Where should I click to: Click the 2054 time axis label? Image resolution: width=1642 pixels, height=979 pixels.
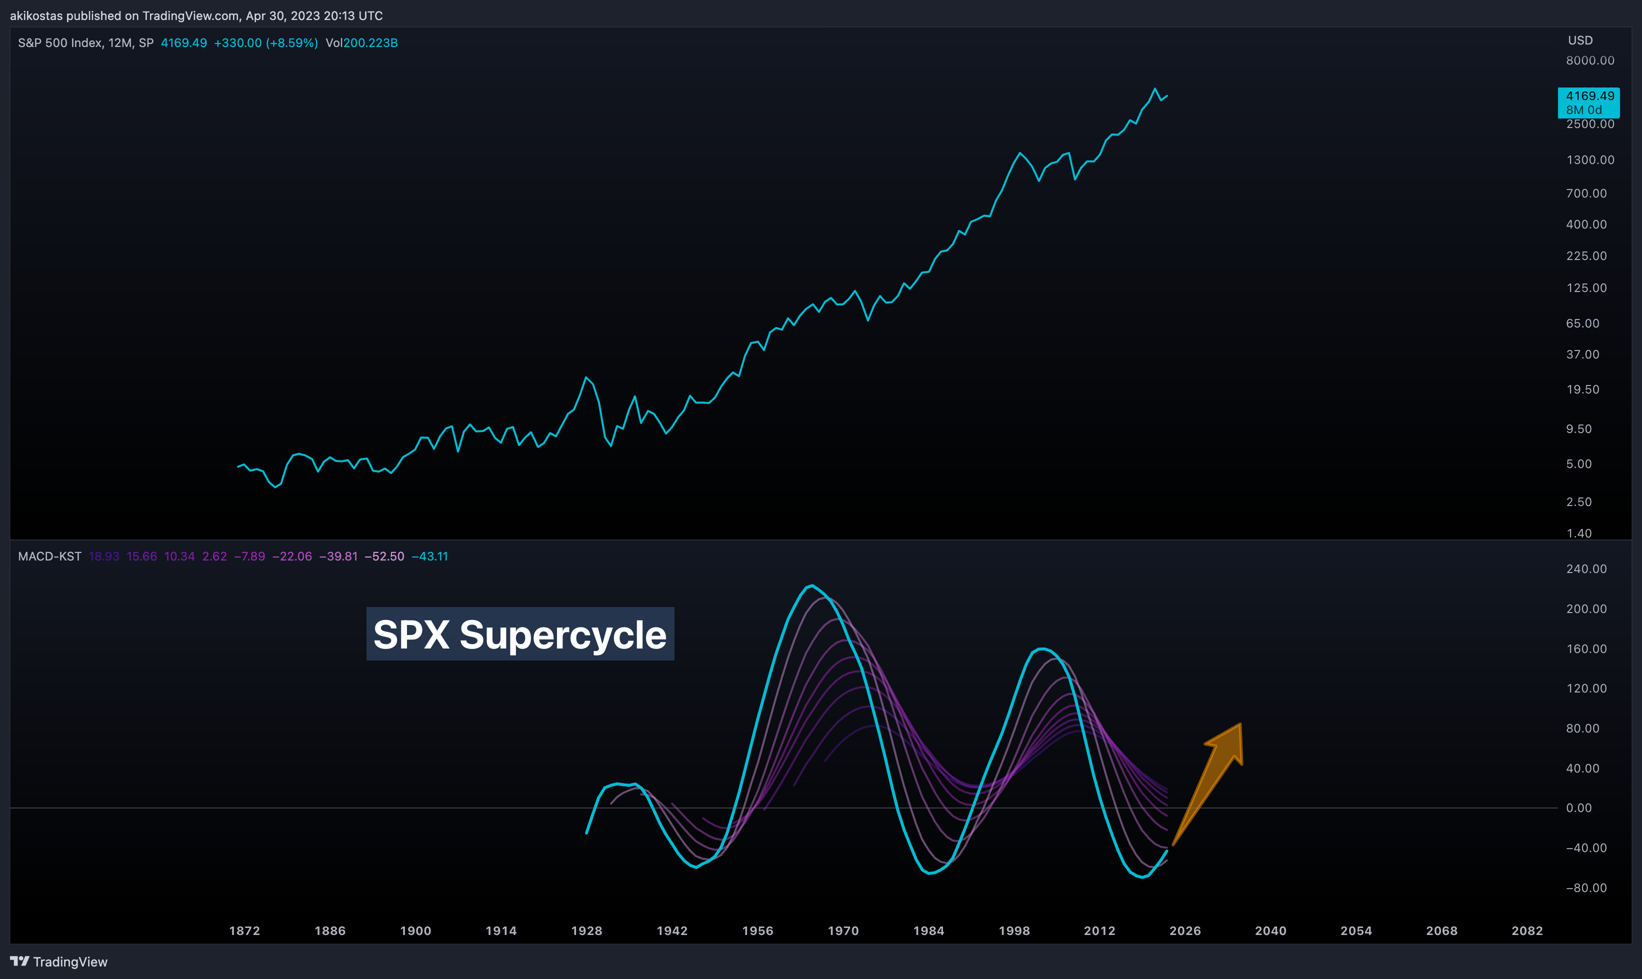pos(1356,931)
